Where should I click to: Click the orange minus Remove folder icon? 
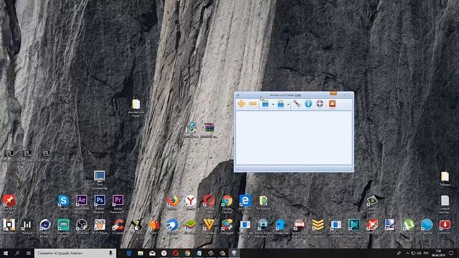[x=253, y=103]
